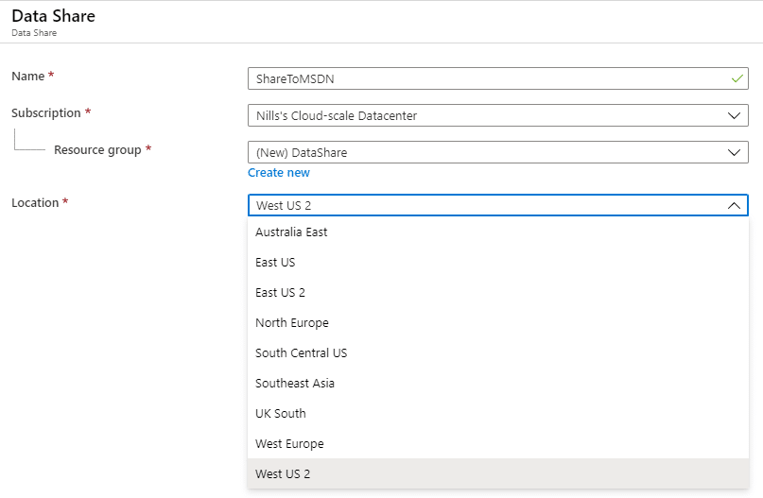The width and height of the screenshot is (763, 498).
Task: Click the Resource group dropdown chevron arrow
Action: [734, 153]
